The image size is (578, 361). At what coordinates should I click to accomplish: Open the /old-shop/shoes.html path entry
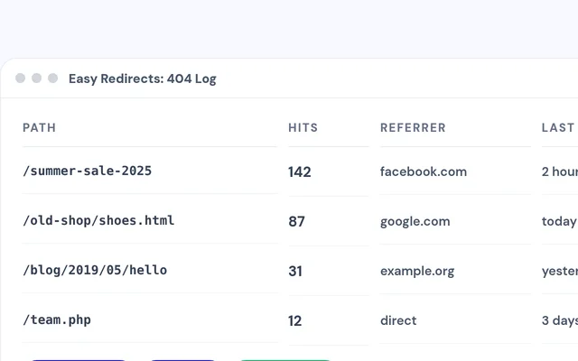(98, 220)
